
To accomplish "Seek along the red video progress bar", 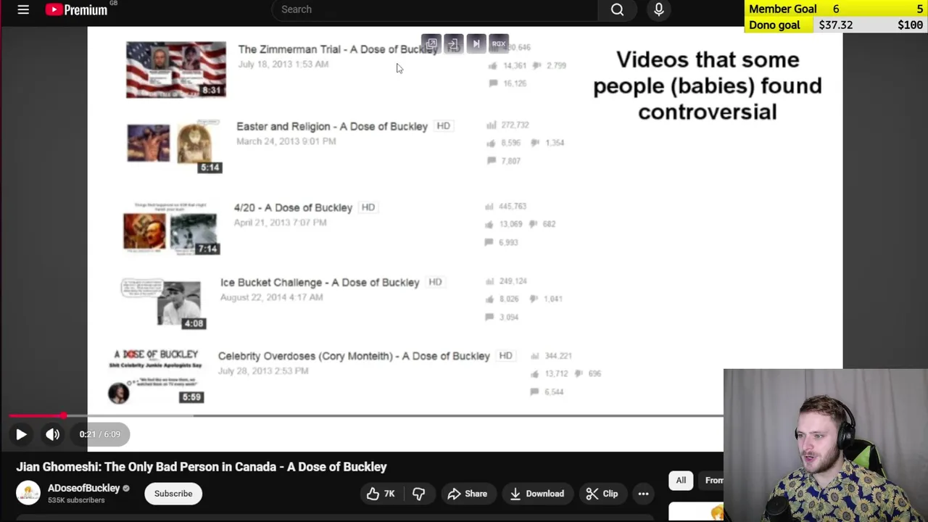I will coord(366,416).
